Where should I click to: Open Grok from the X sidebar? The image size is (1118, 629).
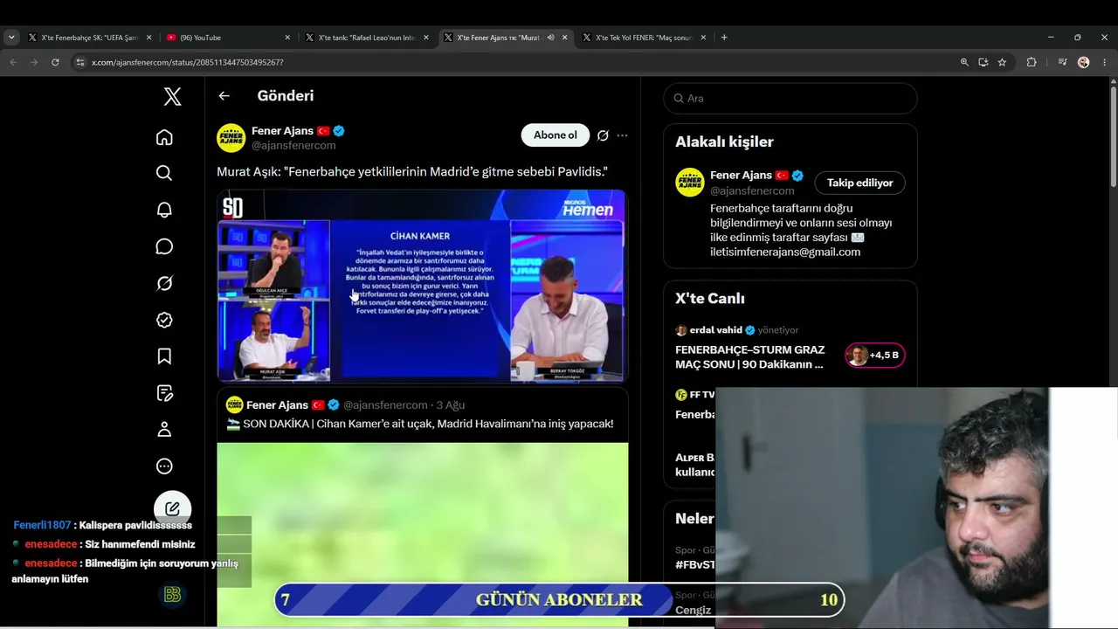click(164, 283)
